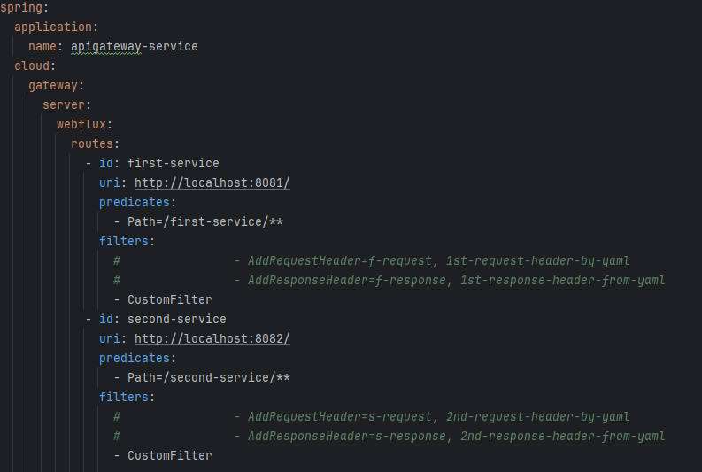Open the http://localhost:8082/ link
The width and height of the screenshot is (702, 472).
(212, 338)
